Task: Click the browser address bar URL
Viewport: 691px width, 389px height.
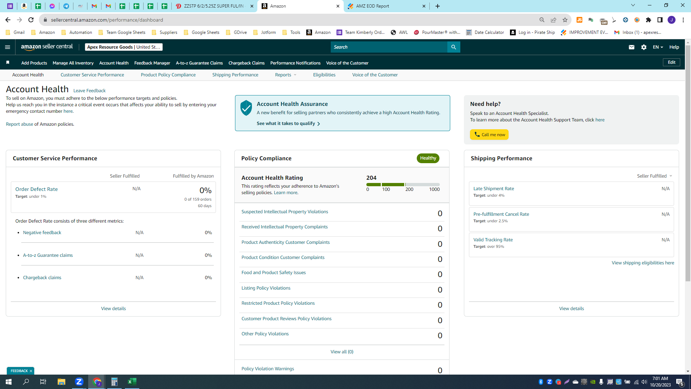Action: click(x=107, y=20)
